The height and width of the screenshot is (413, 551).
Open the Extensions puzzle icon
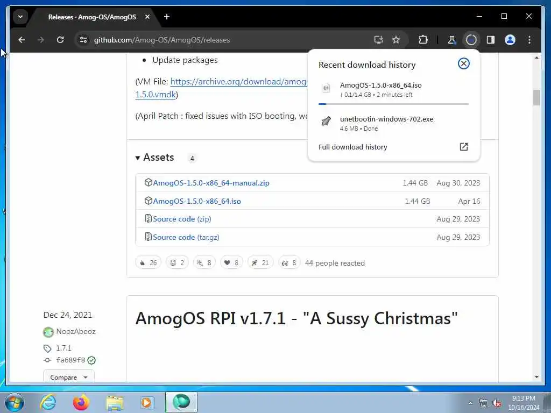tap(423, 40)
